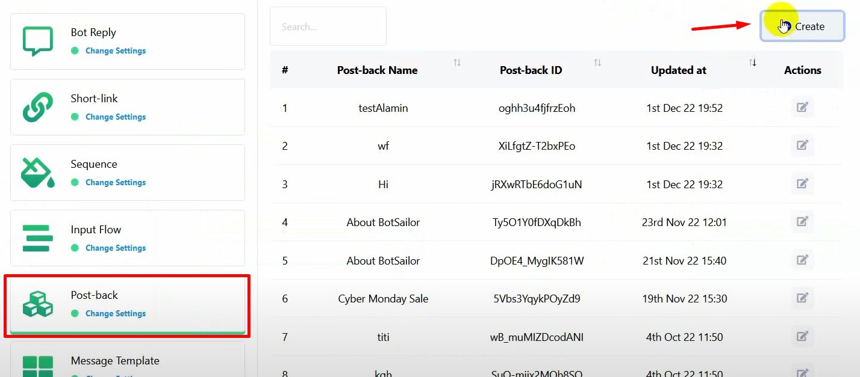This screenshot has height=377, width=860.
Task: Click the Sequence paint bucket icon
Action: (x=37, y=173)
